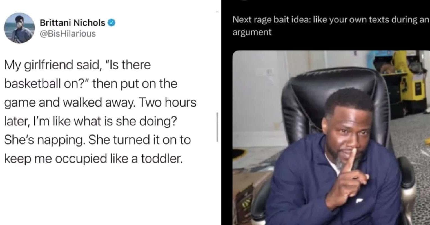Click the blue verified badge
Image resolution: width=430 pixels, height=225 pixels.
point(112,22)
